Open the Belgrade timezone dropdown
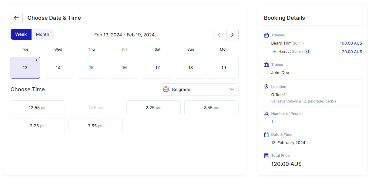The image size is (372, 178). (199, 89)
